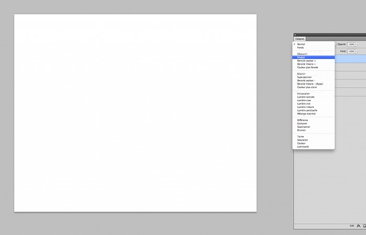Click the link layers icon
The image size is (366, 235).
pyautogui.click(x=352, y=226)
